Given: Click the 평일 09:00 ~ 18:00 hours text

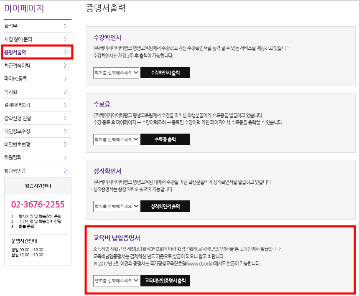Looking at the screenshot, I should (x=27, y=250).
